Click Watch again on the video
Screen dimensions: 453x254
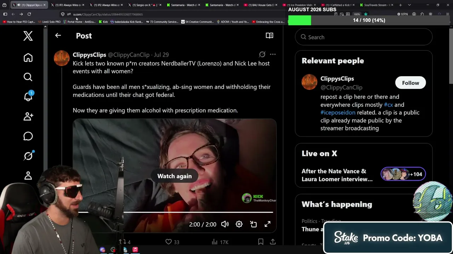(174, 176)
